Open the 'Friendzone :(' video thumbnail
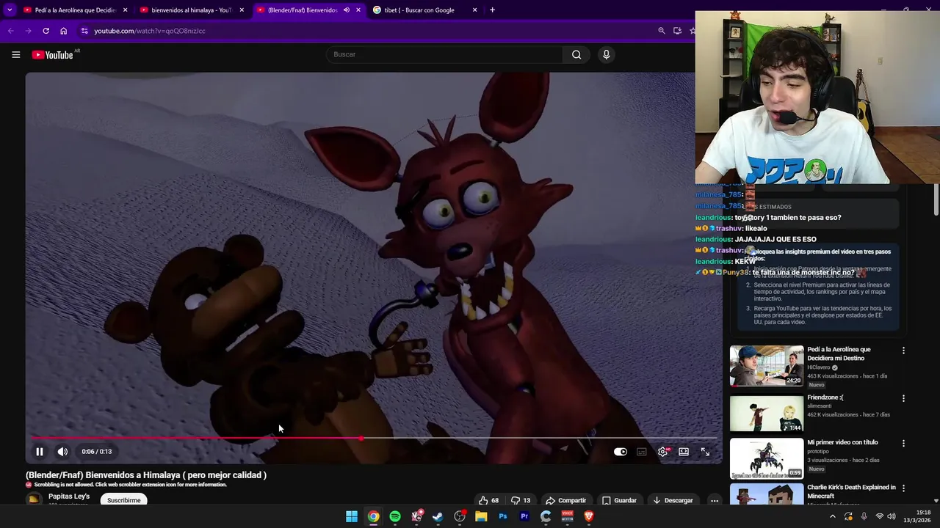 pyautogui.click(x=767, y=413)
